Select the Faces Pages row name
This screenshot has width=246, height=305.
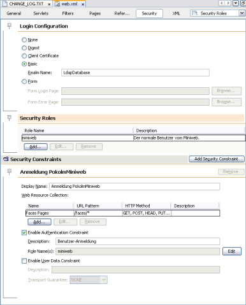pyautogui.click(x=49, y=213)
